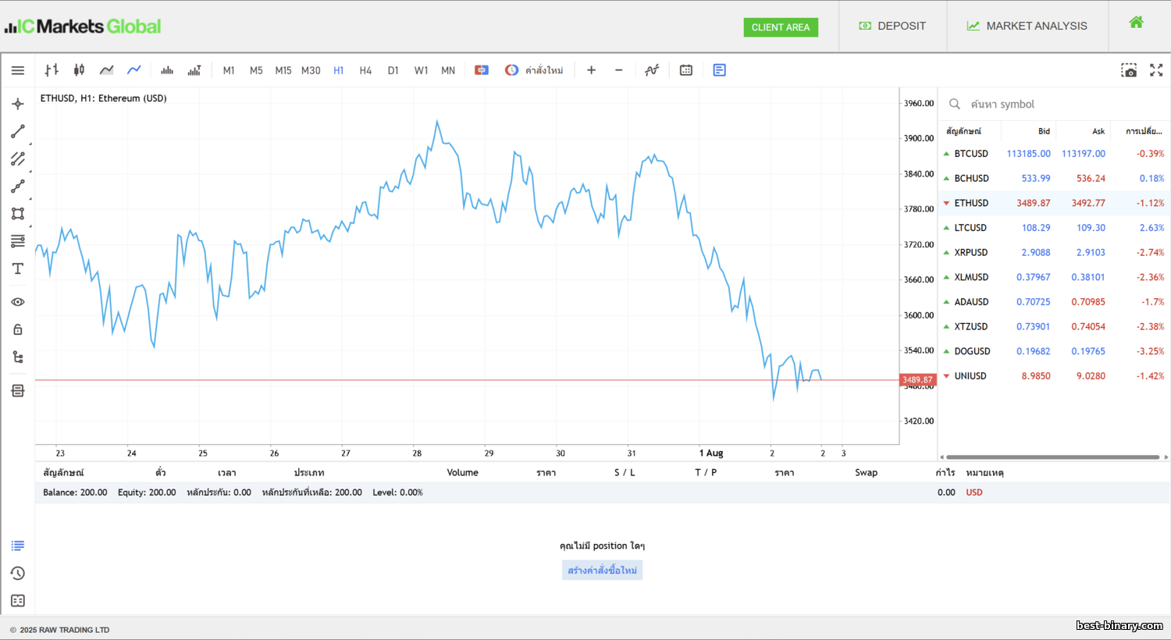Viewport: 1171px width, 640px height.
Task: Open the hamburger main menu
Action: [x=18, y=70]
